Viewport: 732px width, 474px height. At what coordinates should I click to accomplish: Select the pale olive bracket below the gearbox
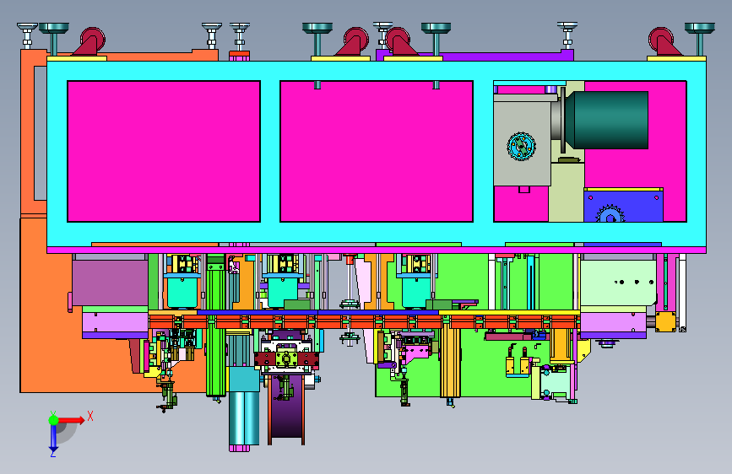click(567, 191)
